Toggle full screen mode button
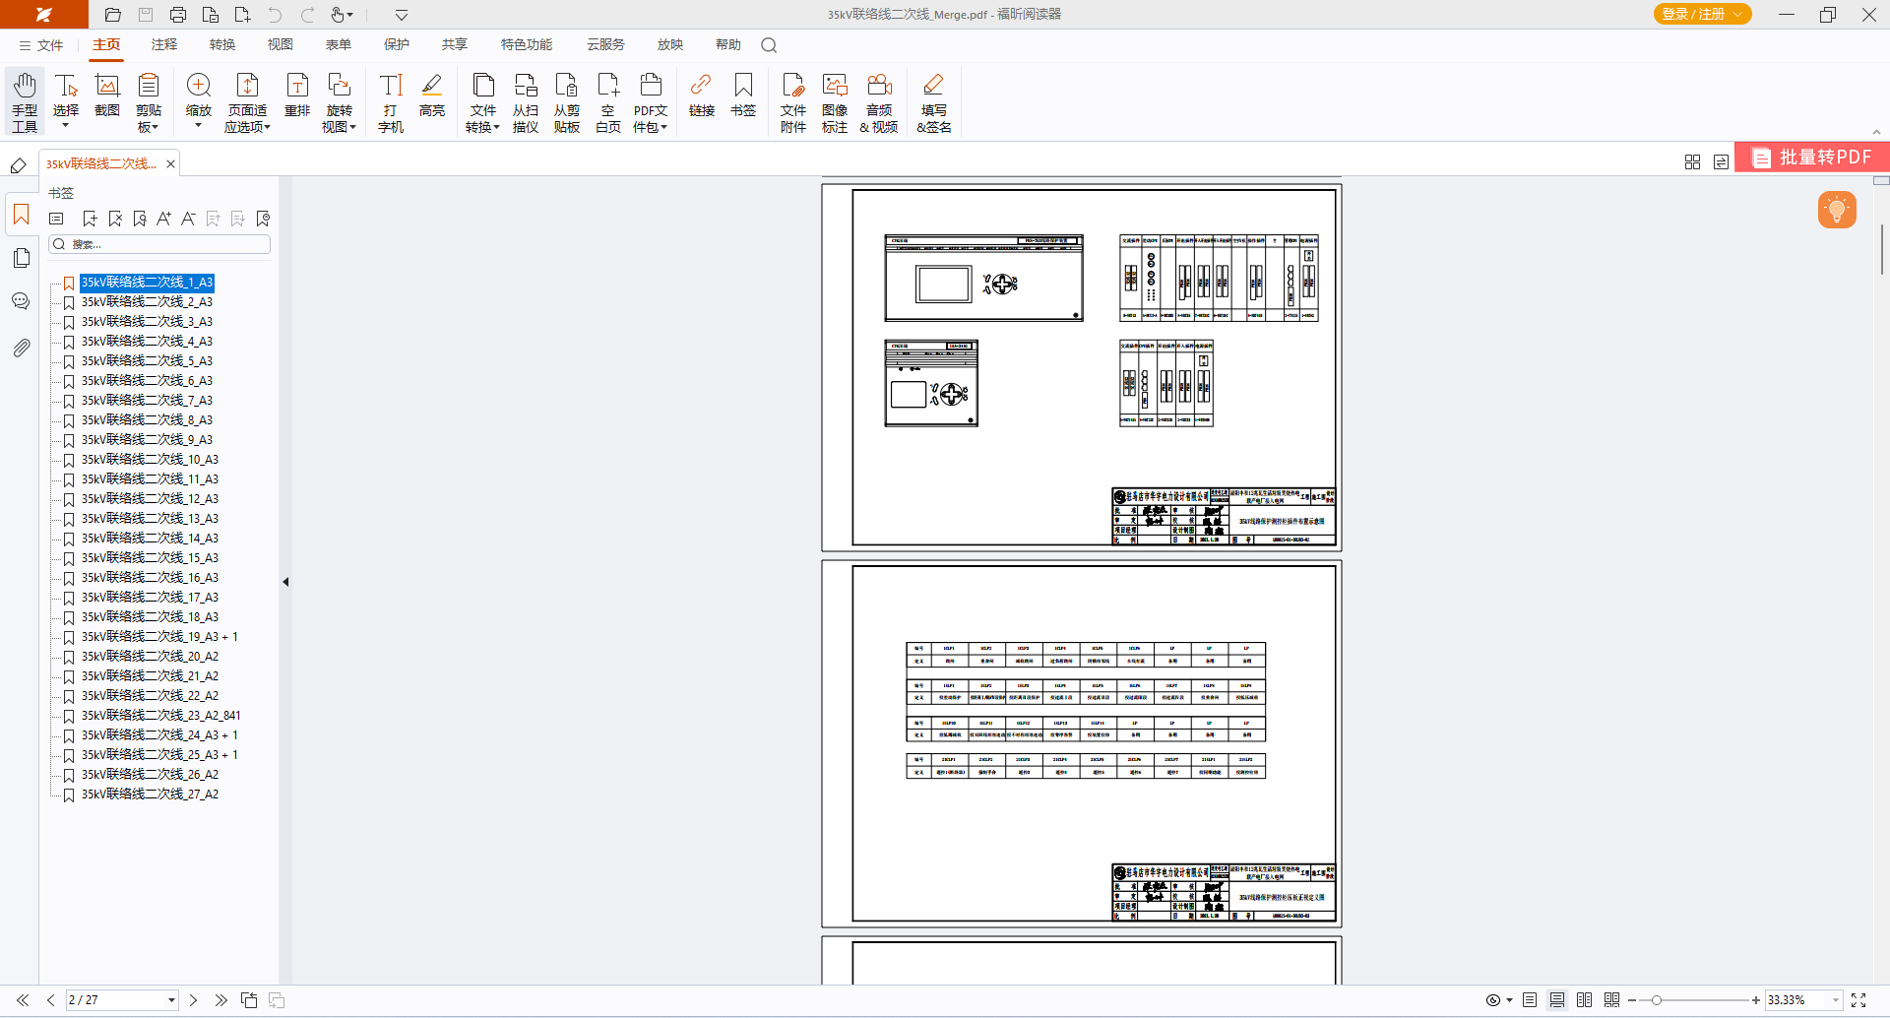This screenshot has height=1018, width=1890. point(1858,1000)
